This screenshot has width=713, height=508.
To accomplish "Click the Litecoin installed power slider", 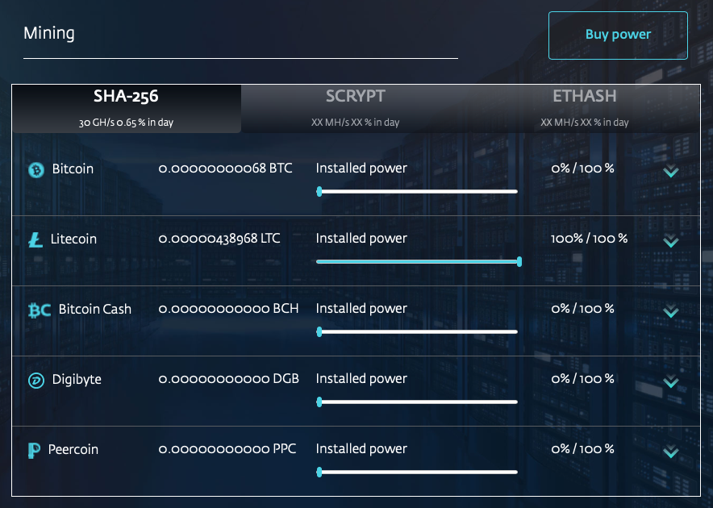I will [x=419, y=261].
